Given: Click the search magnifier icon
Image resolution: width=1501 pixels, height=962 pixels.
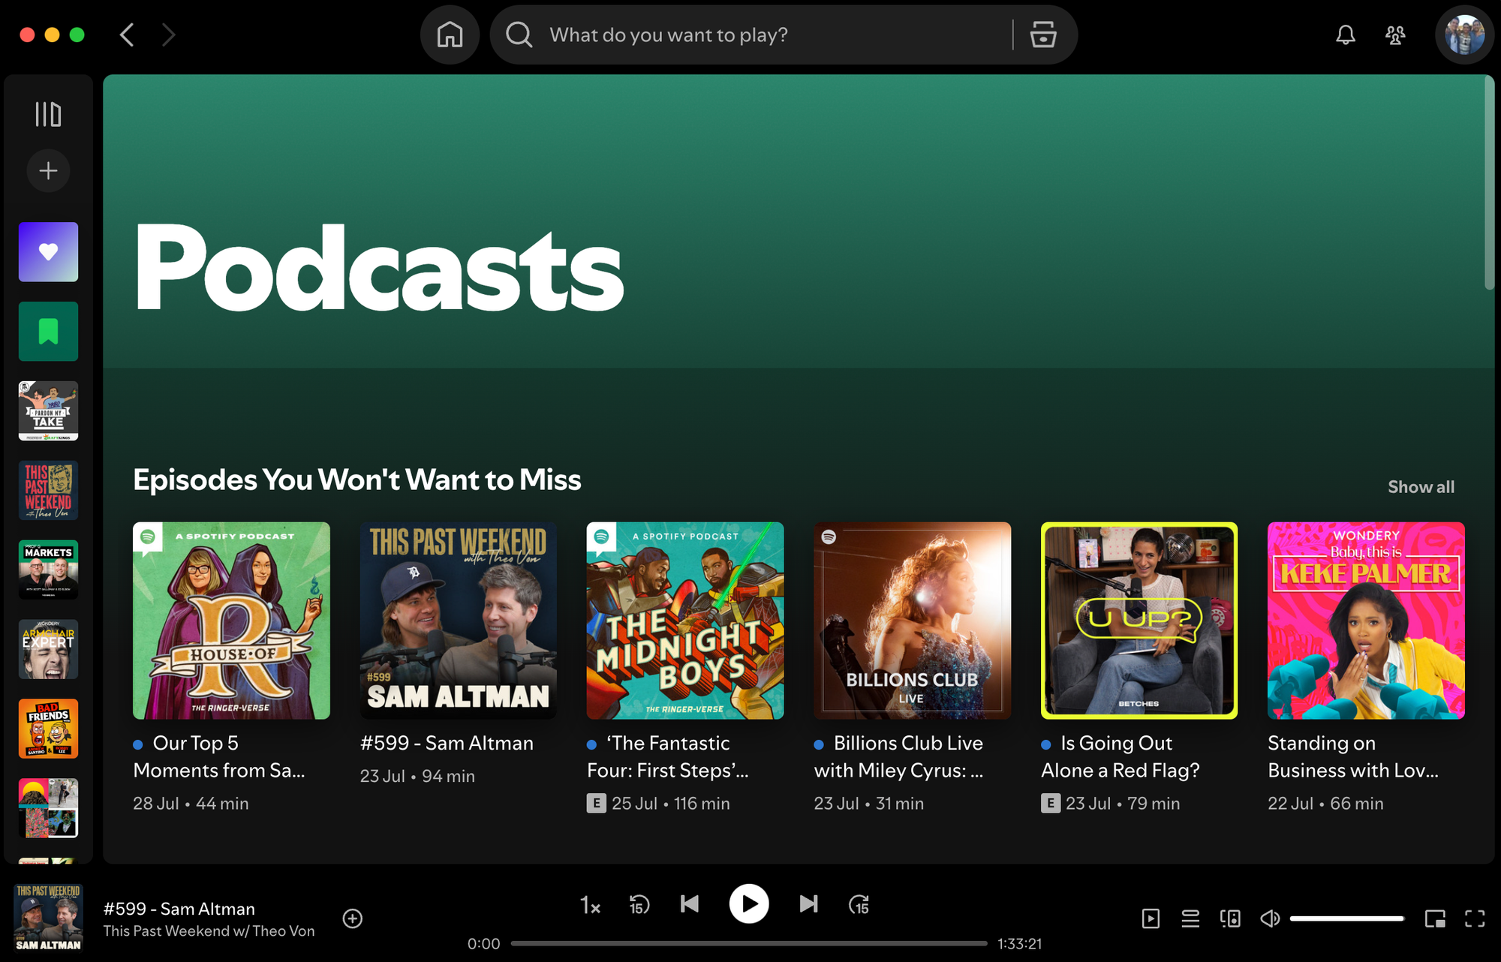Looking at the screenshot, I should click(519, 35).
